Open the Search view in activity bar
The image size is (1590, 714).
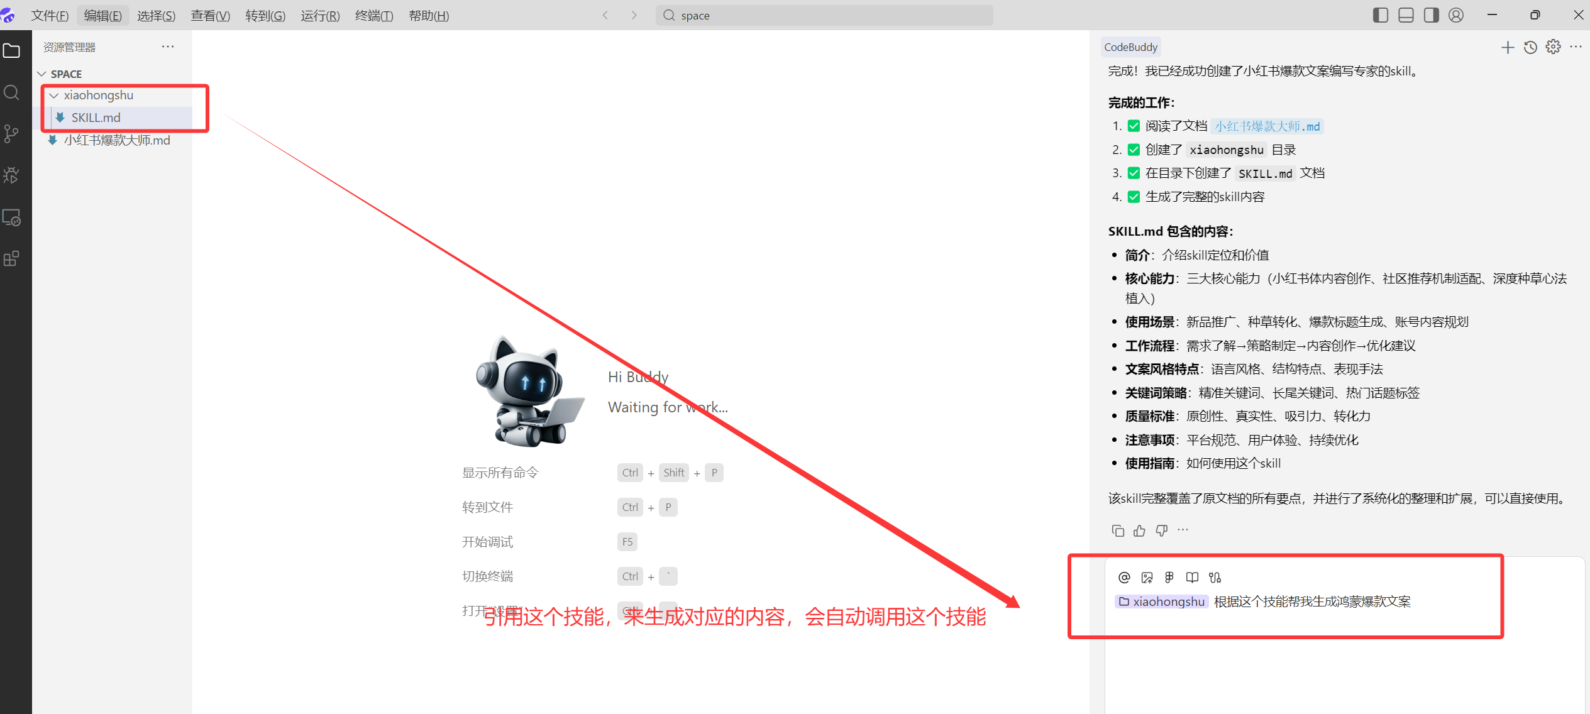pyautogui.click(x=11, y=93)
